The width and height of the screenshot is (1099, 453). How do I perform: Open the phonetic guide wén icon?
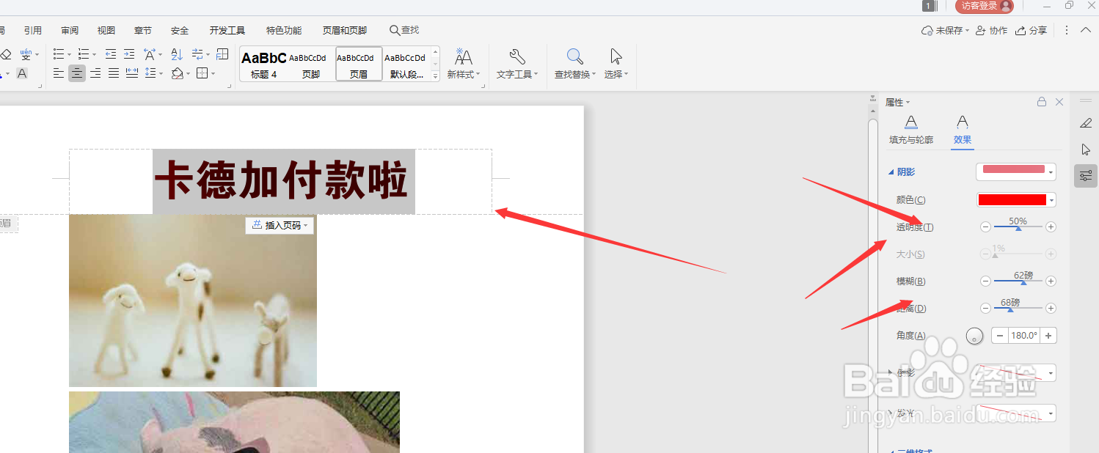pos(26,54)
